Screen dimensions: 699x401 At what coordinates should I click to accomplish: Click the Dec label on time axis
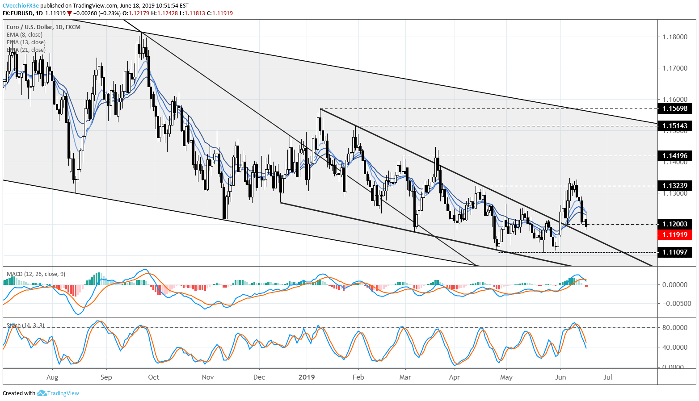coord(259,377)
